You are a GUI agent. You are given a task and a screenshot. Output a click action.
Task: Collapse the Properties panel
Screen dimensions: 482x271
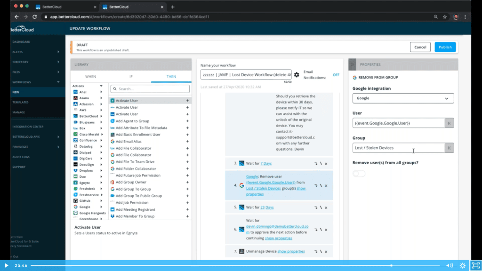point(352,64)
